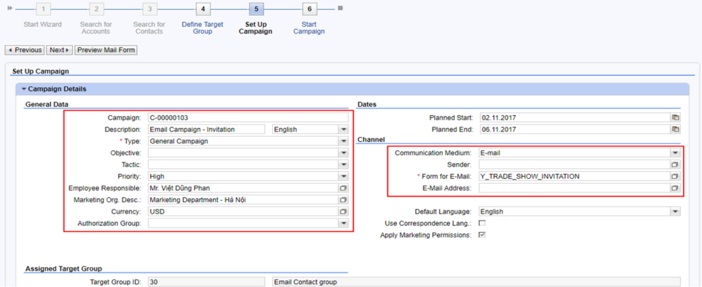Go to wizard step 2 Search for Accounts

click(x=96, y=8)
